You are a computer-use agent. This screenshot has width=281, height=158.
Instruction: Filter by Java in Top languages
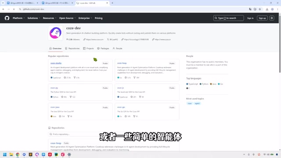pos(213,84)
